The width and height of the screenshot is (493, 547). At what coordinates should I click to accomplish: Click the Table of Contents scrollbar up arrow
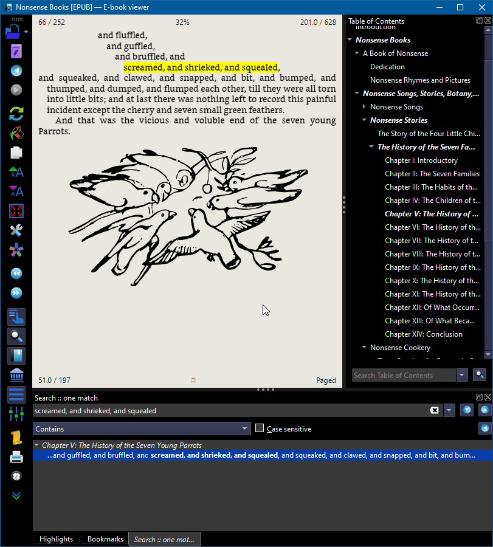(x=488, y=30)
